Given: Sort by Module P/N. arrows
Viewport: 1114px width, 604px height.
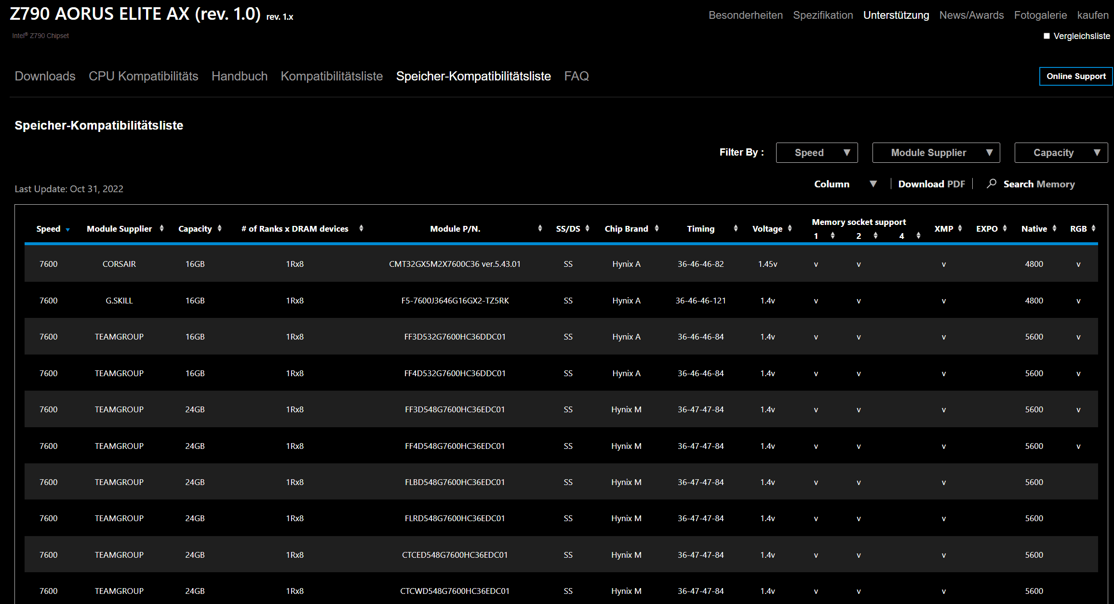Looking at the screenshot, I should (x=540, y=228).
